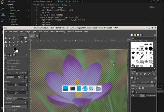Select the Free Select lasso tool
Viewport: 164px width, 112px height.
pos(14,38)
